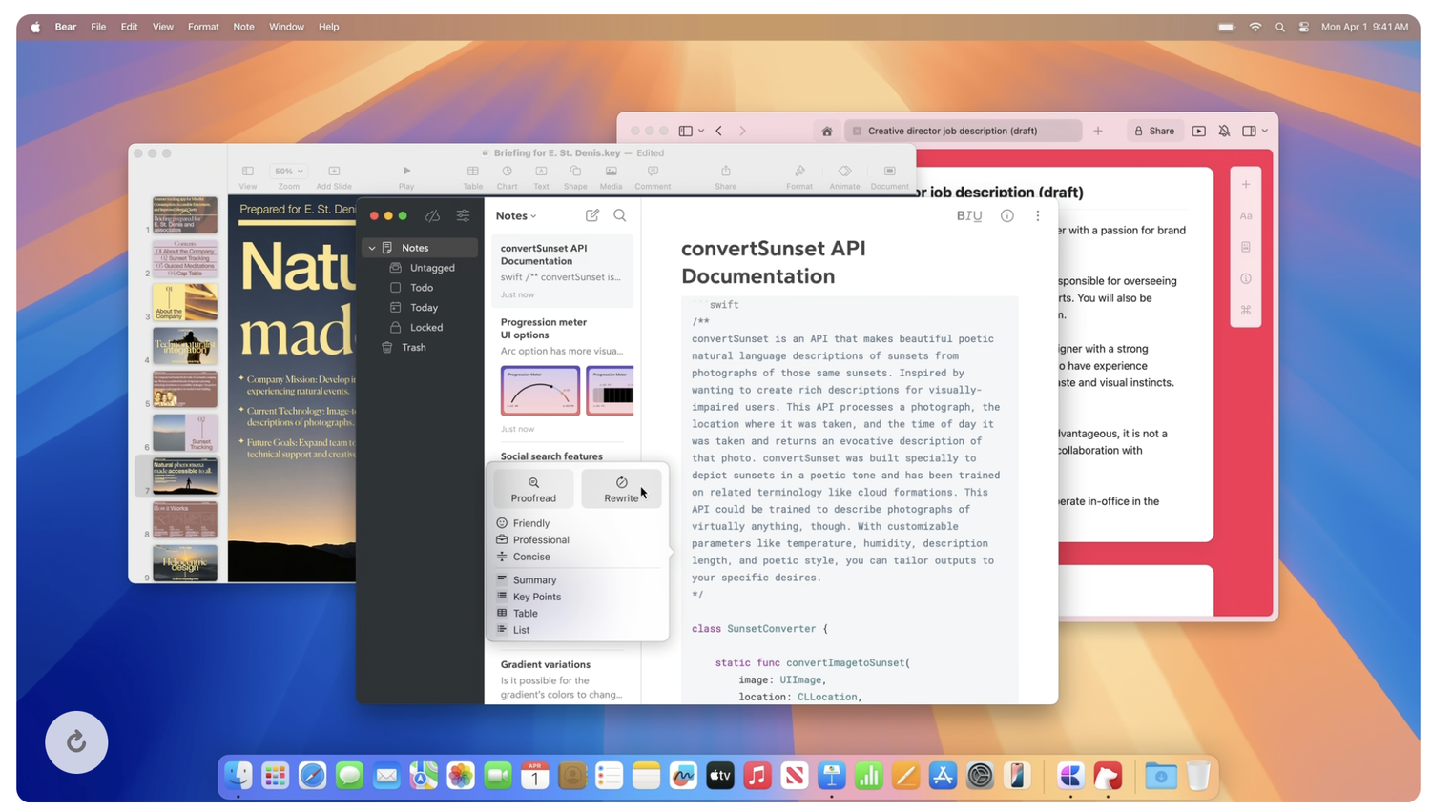Click the Rewrite button
The image size is (1431, 811).
[x=621, y=489]
